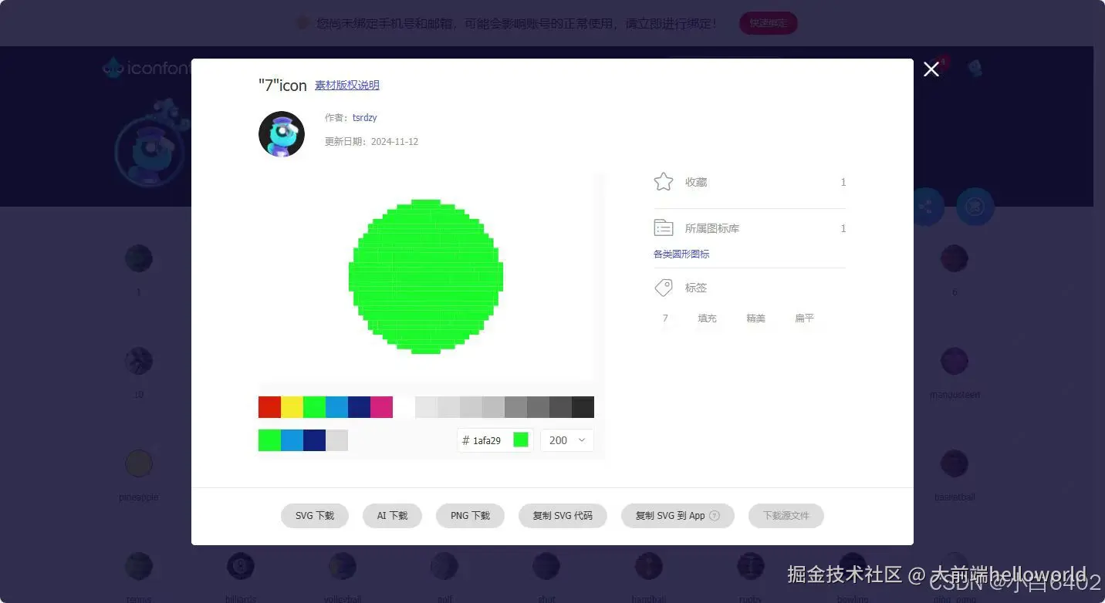Click the AI 下载 button
The width and height of the screenshot is (1105, 603).
point(392,516)
